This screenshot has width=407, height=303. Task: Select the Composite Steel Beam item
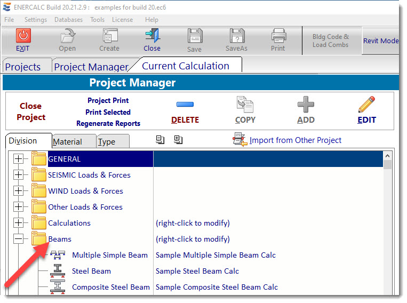110,287
